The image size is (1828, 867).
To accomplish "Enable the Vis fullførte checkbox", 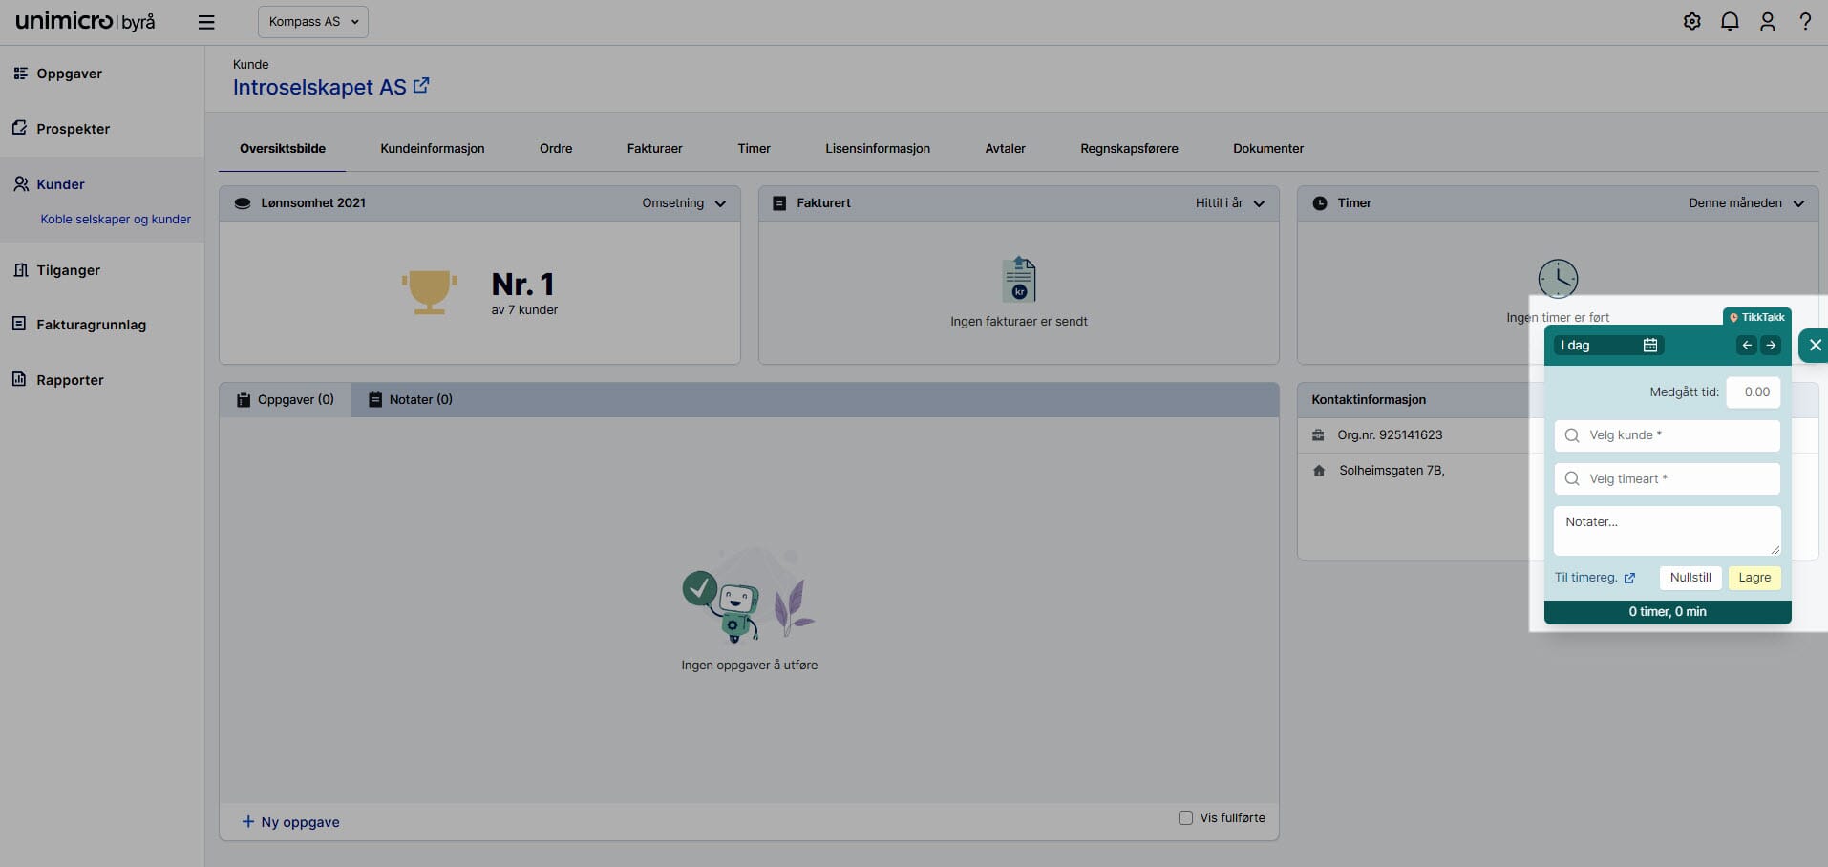I will pyautogui.click(x=1185, y=817).
